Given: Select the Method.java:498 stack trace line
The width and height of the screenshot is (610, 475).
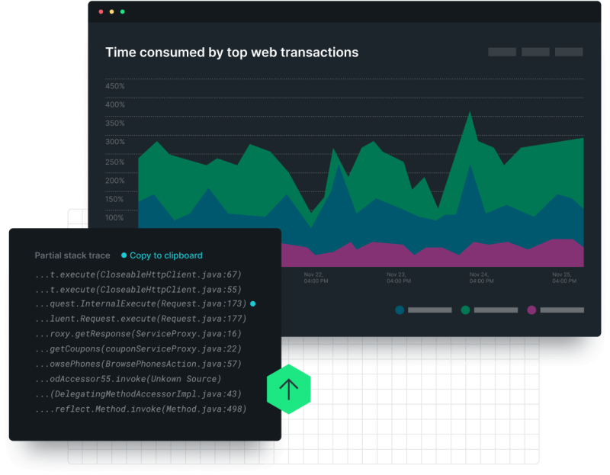Looking at the screenshot, I should click(140, 409).
